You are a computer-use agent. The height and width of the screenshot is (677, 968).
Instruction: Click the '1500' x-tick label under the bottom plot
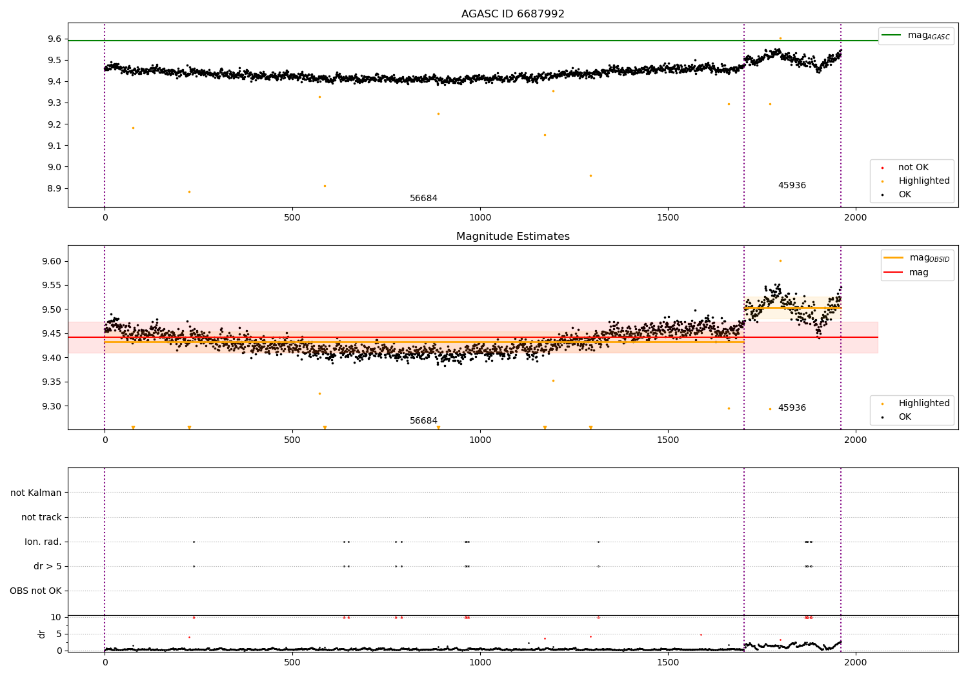coord(668,663)
